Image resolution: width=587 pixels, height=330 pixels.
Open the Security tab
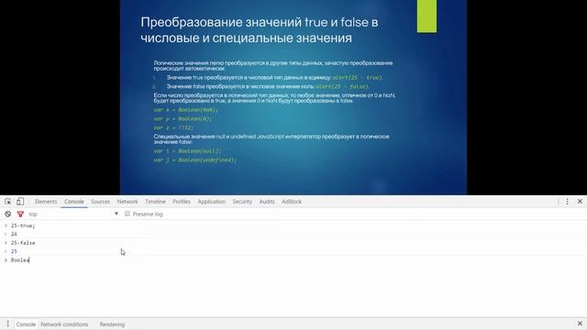click(242, 202)
